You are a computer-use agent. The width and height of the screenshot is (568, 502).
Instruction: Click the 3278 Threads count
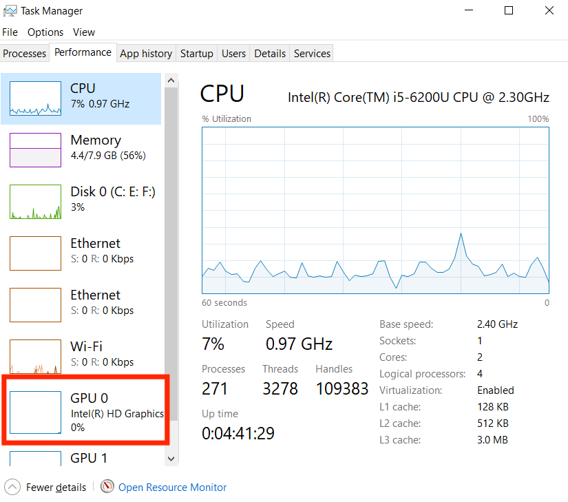[x=280, y=388]
